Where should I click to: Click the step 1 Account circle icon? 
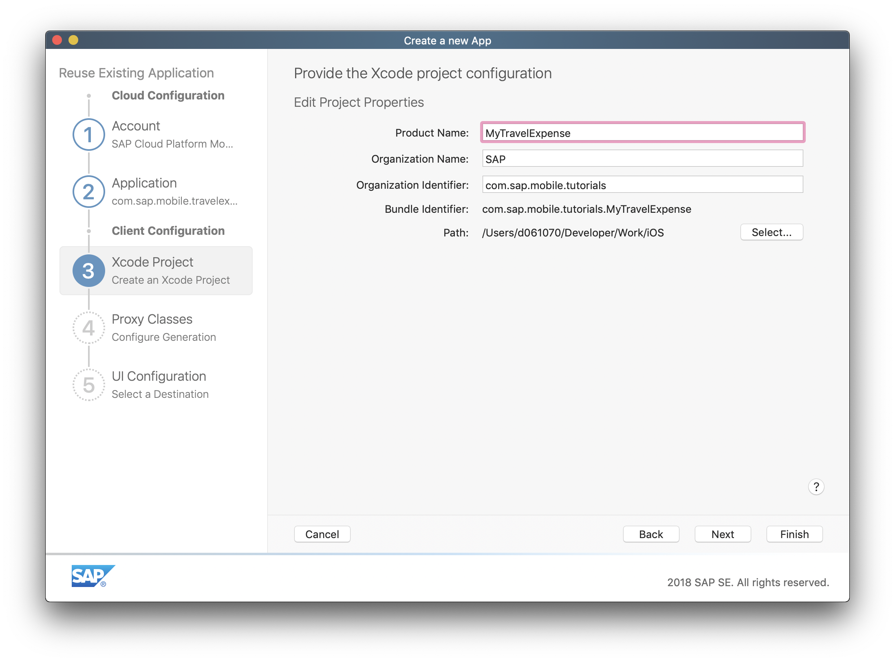[88, 135]
